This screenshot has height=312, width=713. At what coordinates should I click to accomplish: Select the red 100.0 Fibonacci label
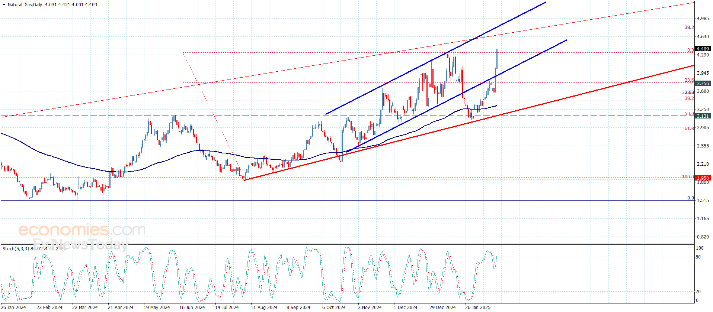[688, 177]
